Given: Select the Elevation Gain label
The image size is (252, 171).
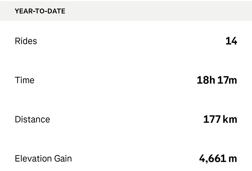Looking at the screenshot, I should (x=43, y=159).
